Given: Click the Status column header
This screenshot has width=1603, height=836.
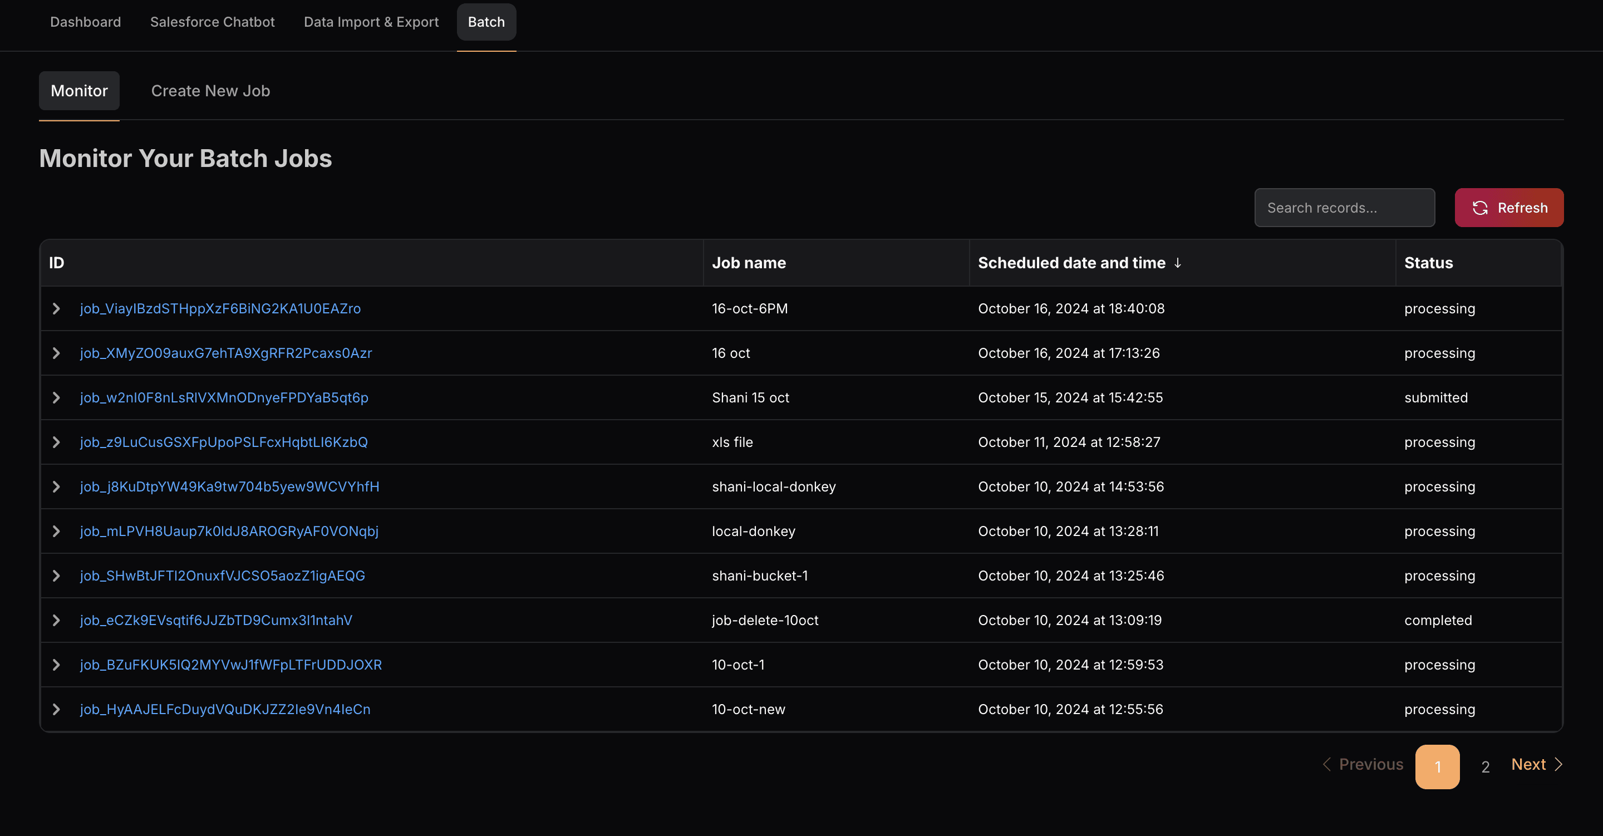Looking at the screenshot, I should point(1428,263).
